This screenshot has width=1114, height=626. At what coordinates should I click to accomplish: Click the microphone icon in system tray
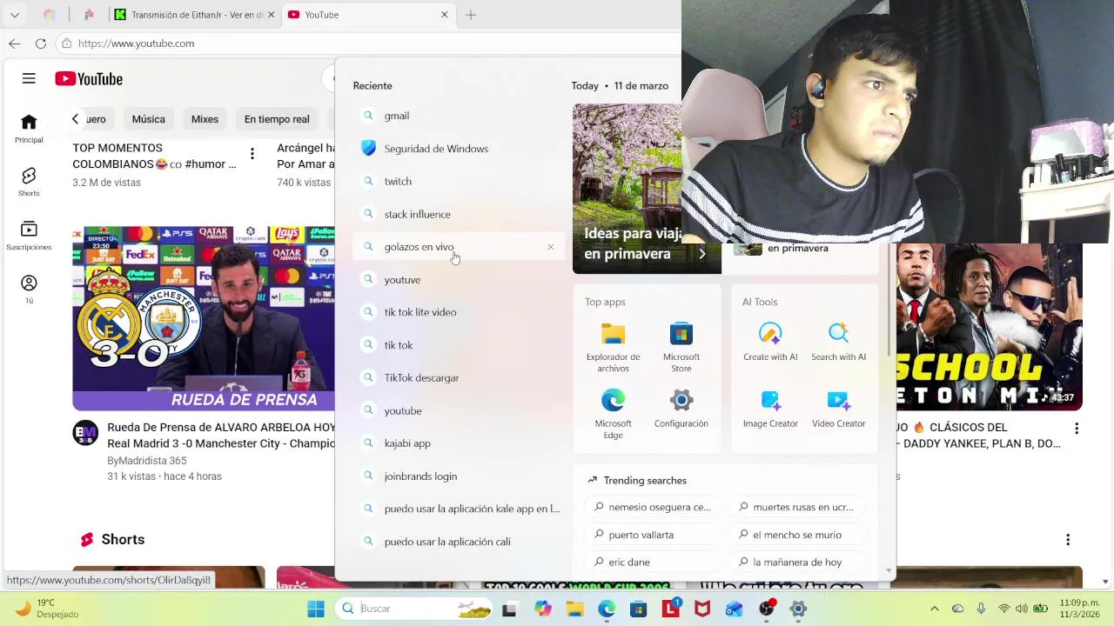tap(981, 609)
